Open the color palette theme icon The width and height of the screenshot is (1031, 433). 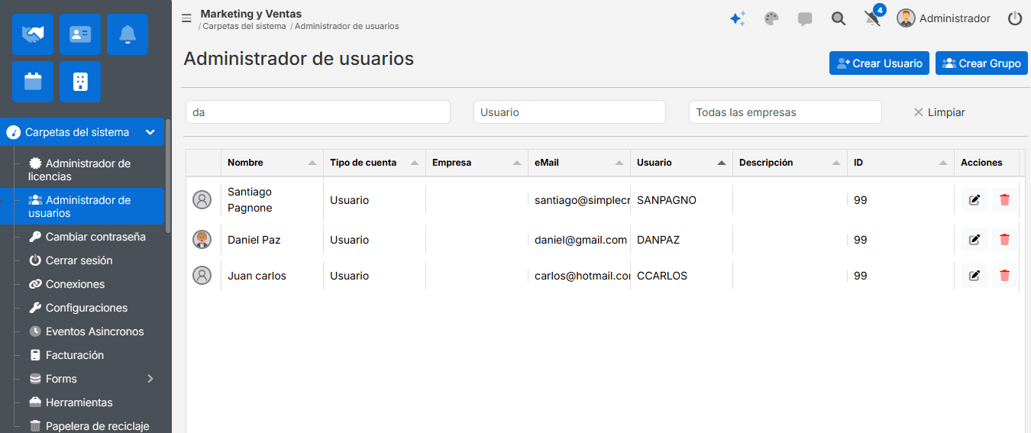[771, 19]
